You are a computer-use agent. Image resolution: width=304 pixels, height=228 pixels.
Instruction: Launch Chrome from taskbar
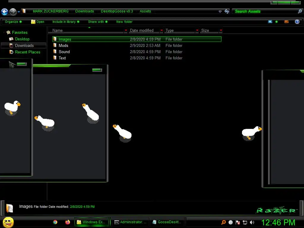point(55,222)
